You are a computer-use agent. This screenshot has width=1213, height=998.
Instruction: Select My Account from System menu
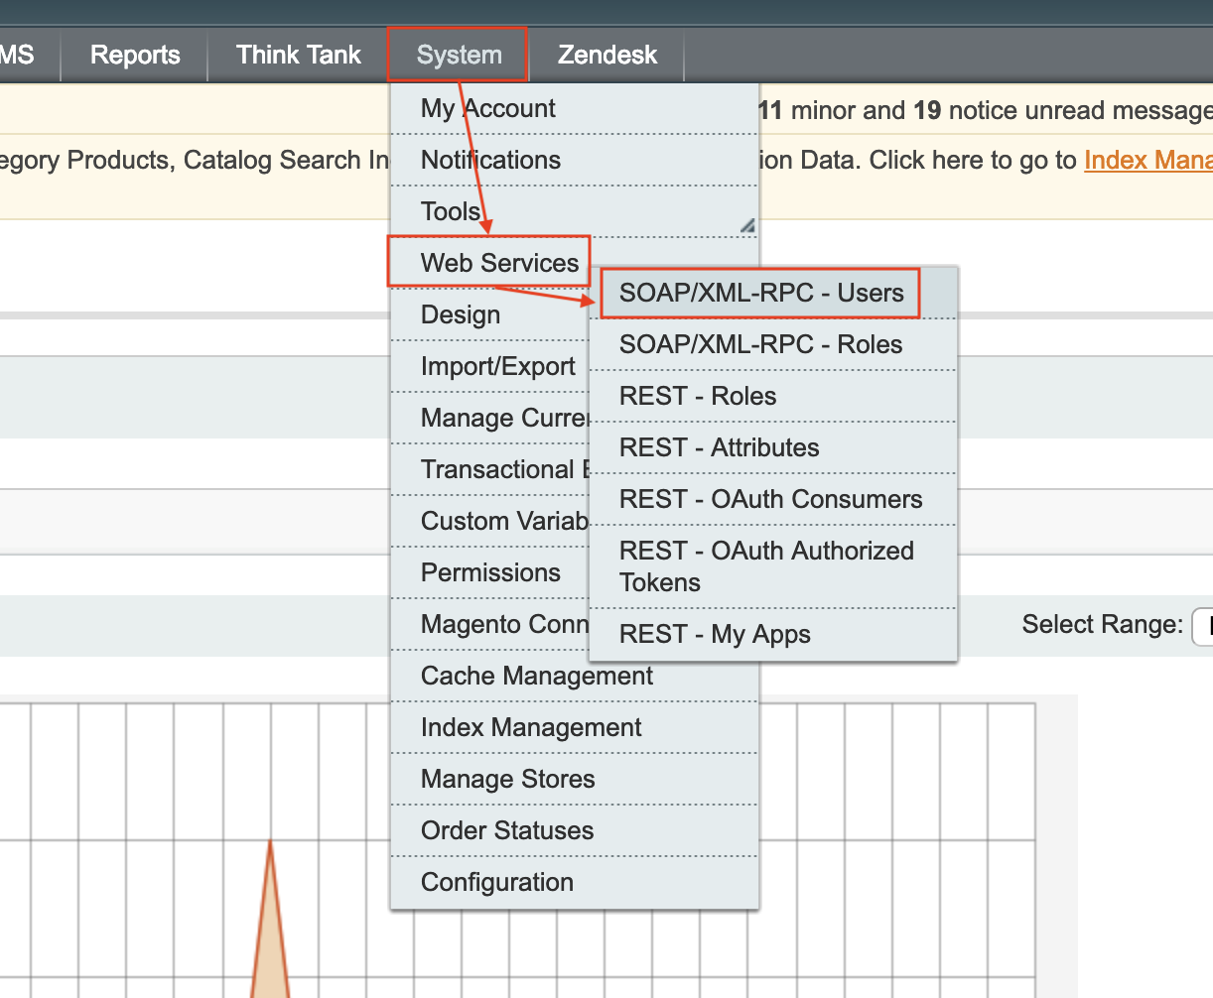(575, 108)
